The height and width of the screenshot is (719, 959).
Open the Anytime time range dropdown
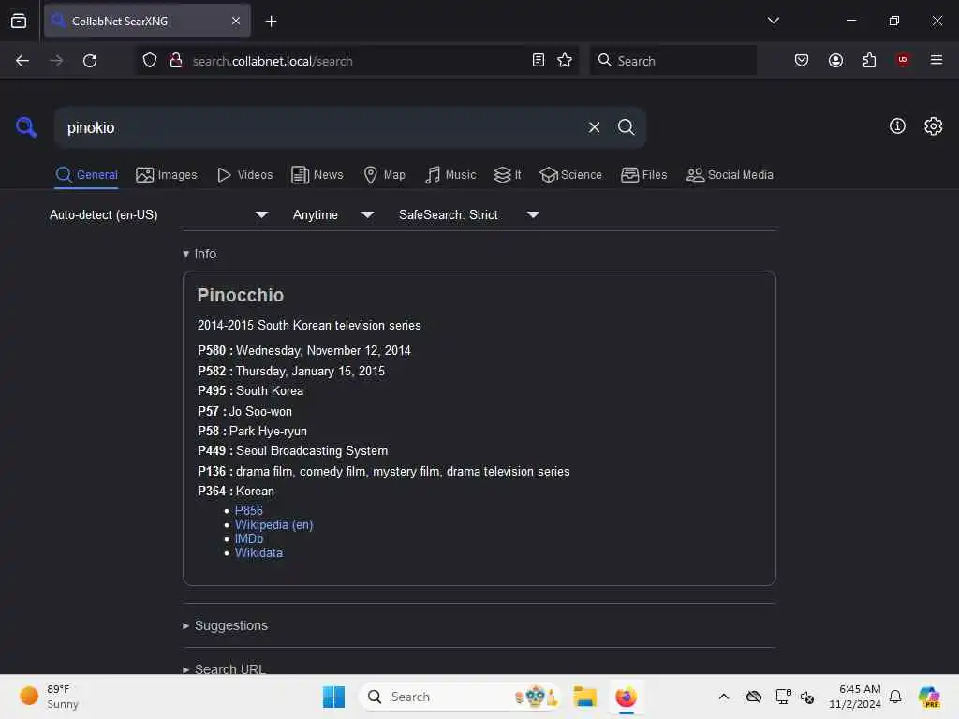point(332,214)
